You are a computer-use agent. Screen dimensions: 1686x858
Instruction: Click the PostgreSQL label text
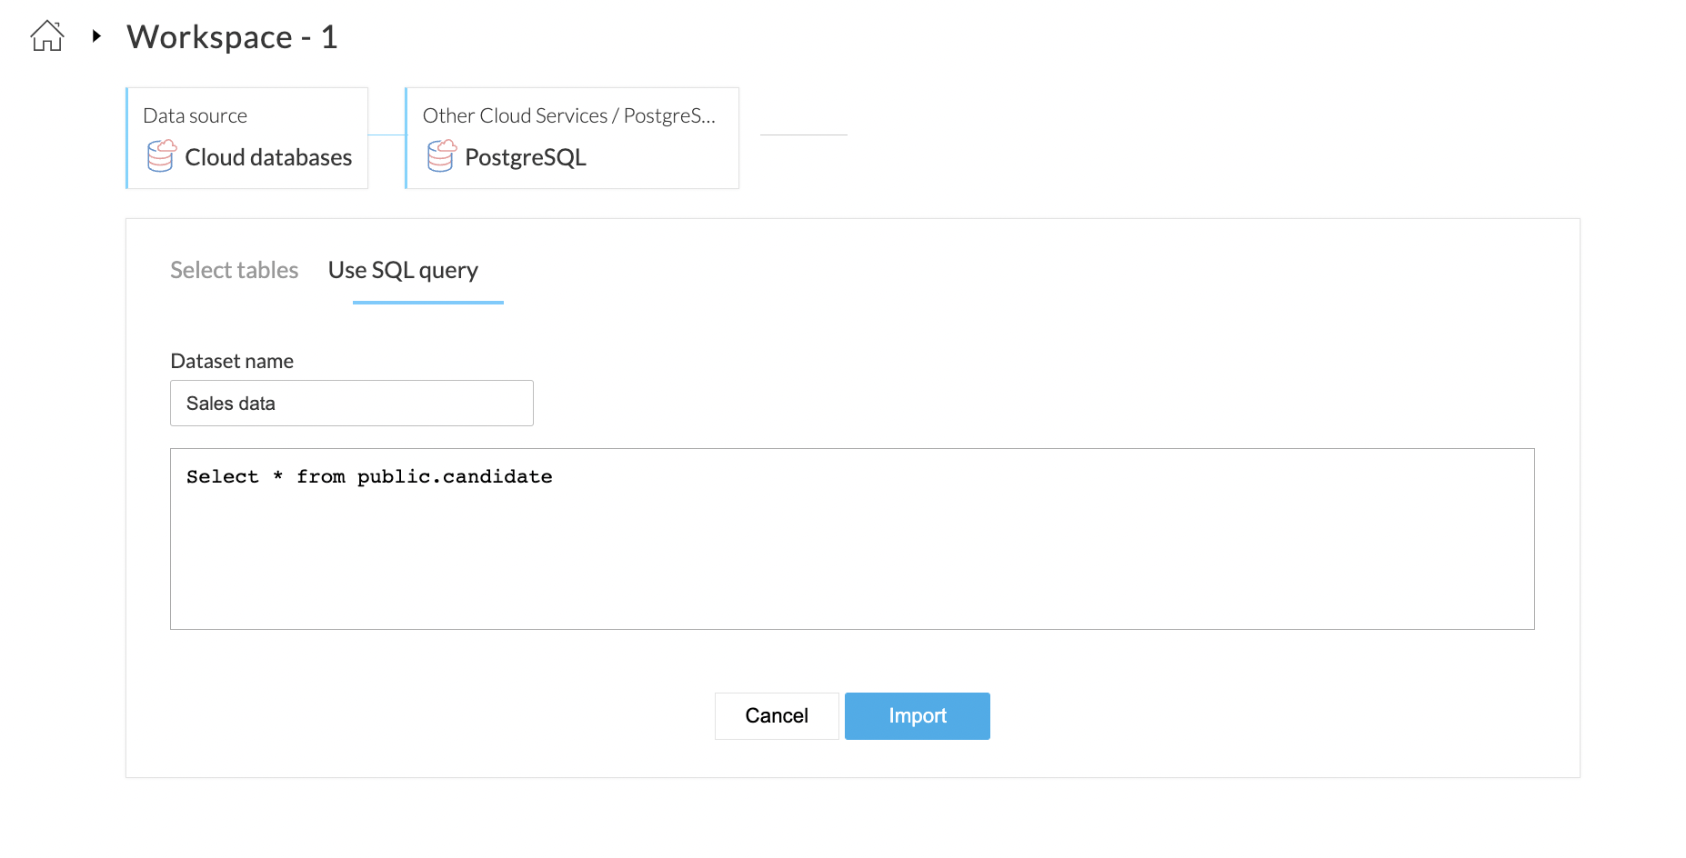click(x=526, y=157)
